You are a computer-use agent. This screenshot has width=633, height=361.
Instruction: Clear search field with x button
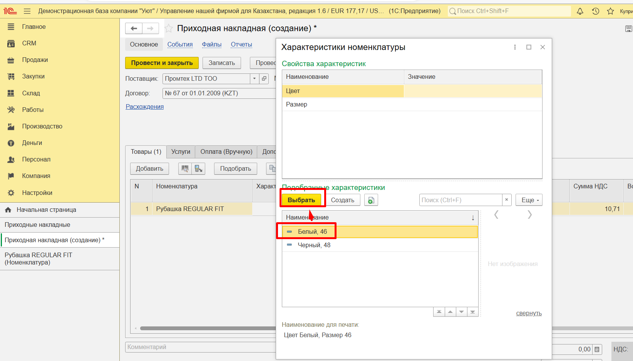click(507, 200)
